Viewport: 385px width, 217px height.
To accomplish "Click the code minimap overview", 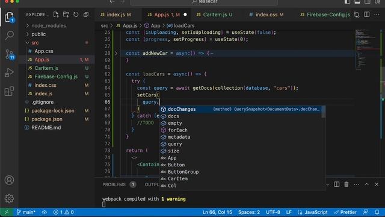I will [367, 49].
